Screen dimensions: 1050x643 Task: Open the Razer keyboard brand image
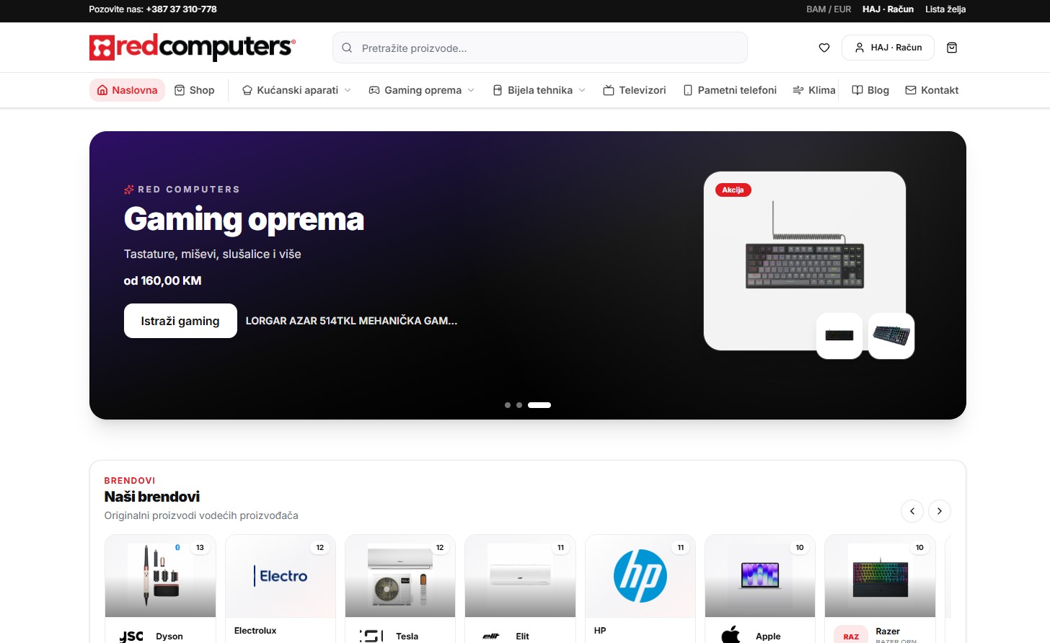click(x=880, y=576)
